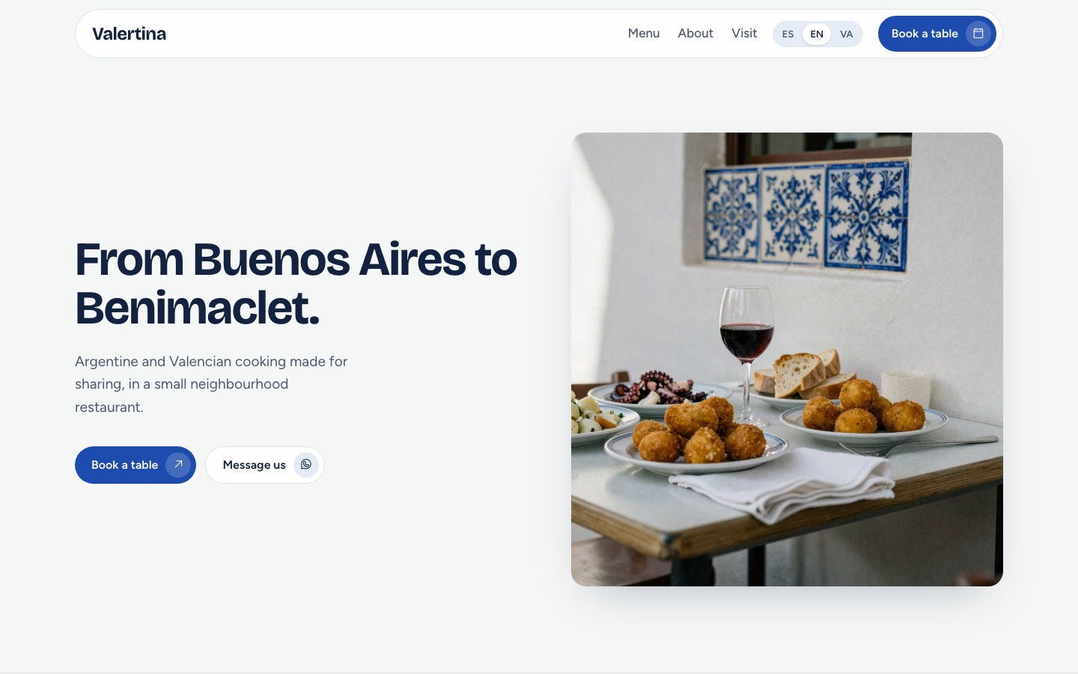1078x674 pixels.
Task: Click the calendar icon in the header button
Action: (x=978, y=34)
